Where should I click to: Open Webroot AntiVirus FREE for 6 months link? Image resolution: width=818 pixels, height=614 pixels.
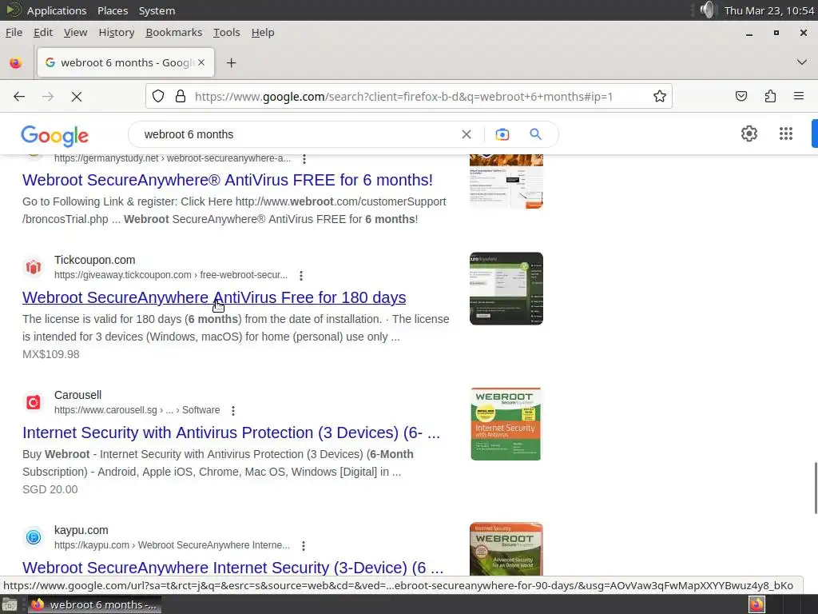(x=228, y=180)
